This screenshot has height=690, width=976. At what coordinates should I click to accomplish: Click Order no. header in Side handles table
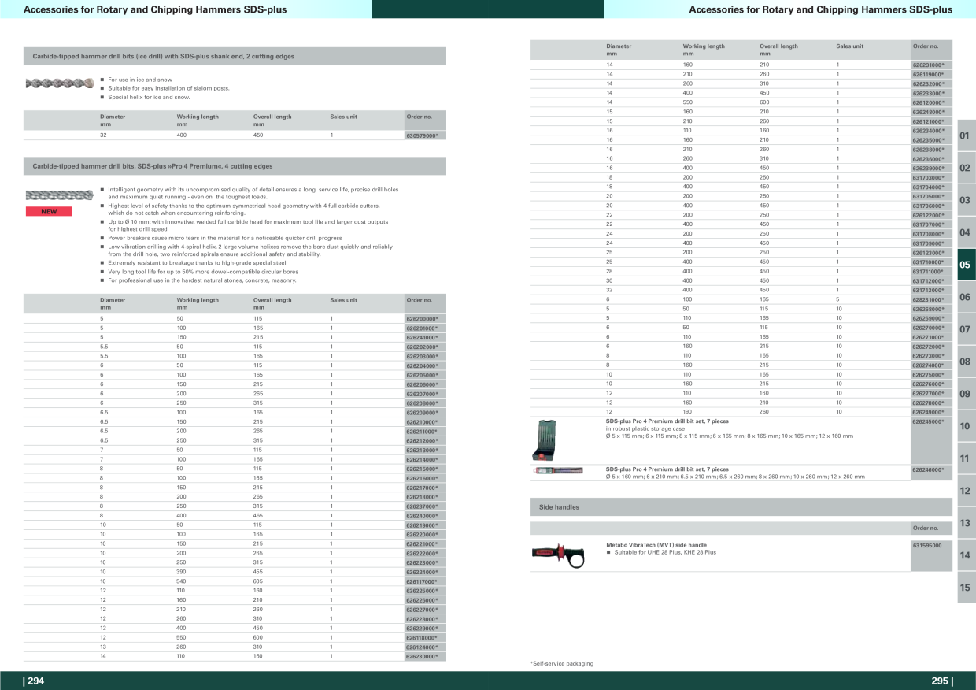click(x=926, y=528)
